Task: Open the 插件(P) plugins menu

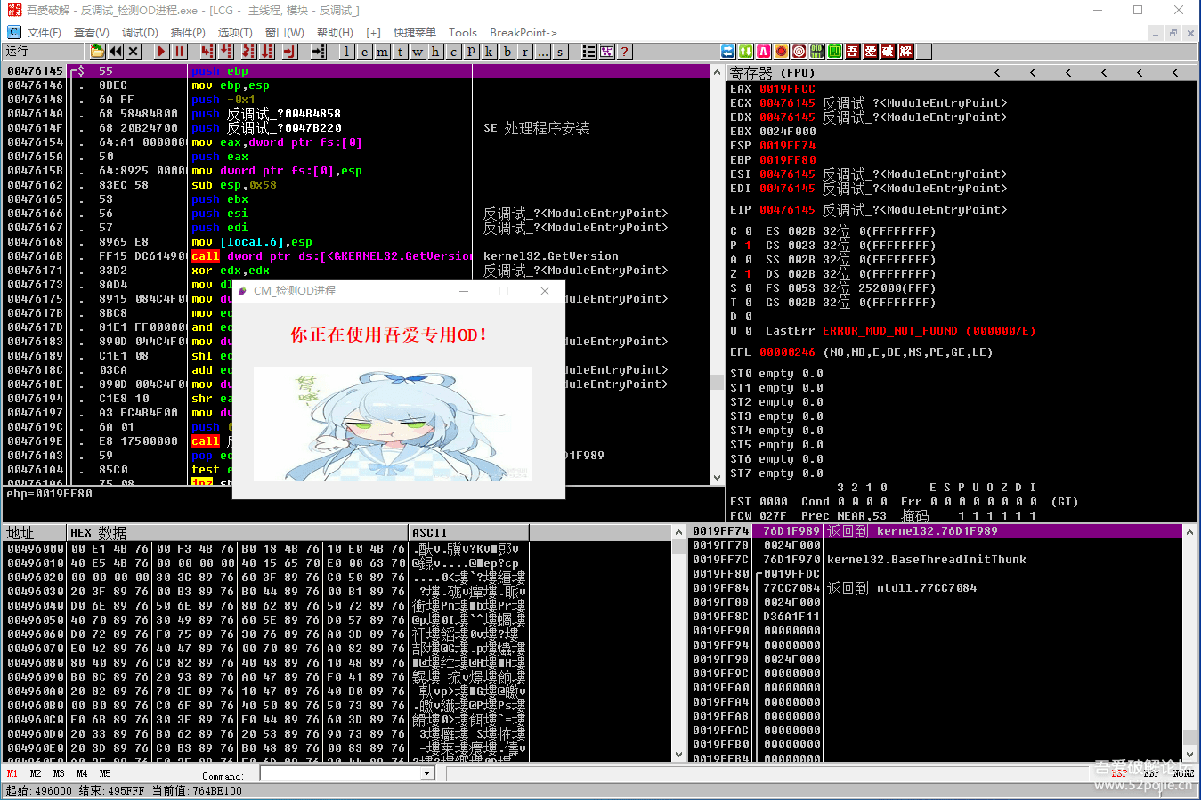Action: point(188,33)
